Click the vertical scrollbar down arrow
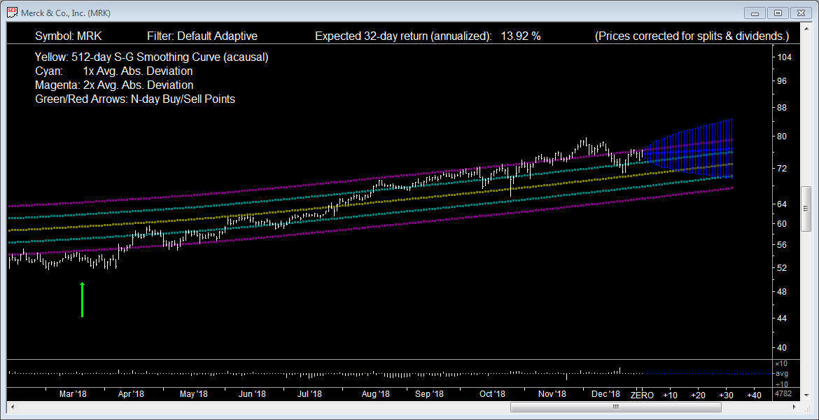 806,395
